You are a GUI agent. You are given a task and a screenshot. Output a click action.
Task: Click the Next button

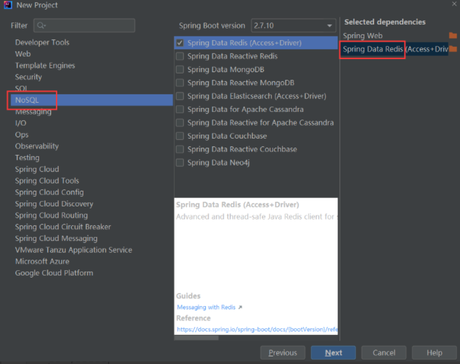click(333, 353)
